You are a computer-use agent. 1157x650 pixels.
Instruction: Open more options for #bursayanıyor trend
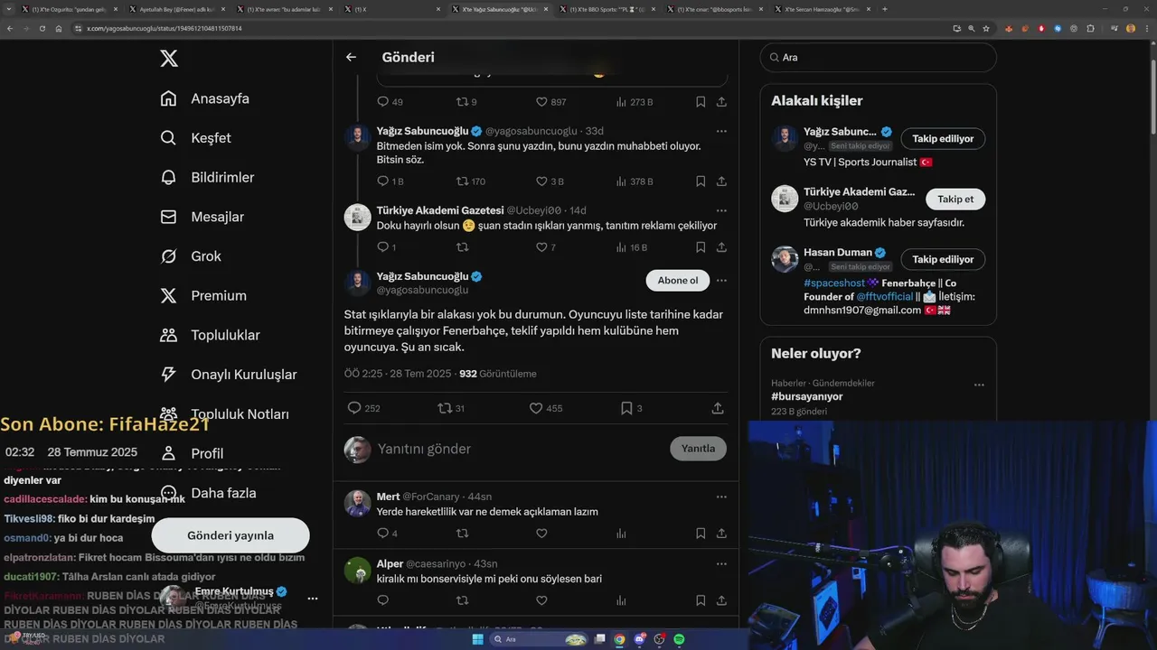tap(979, 385)
